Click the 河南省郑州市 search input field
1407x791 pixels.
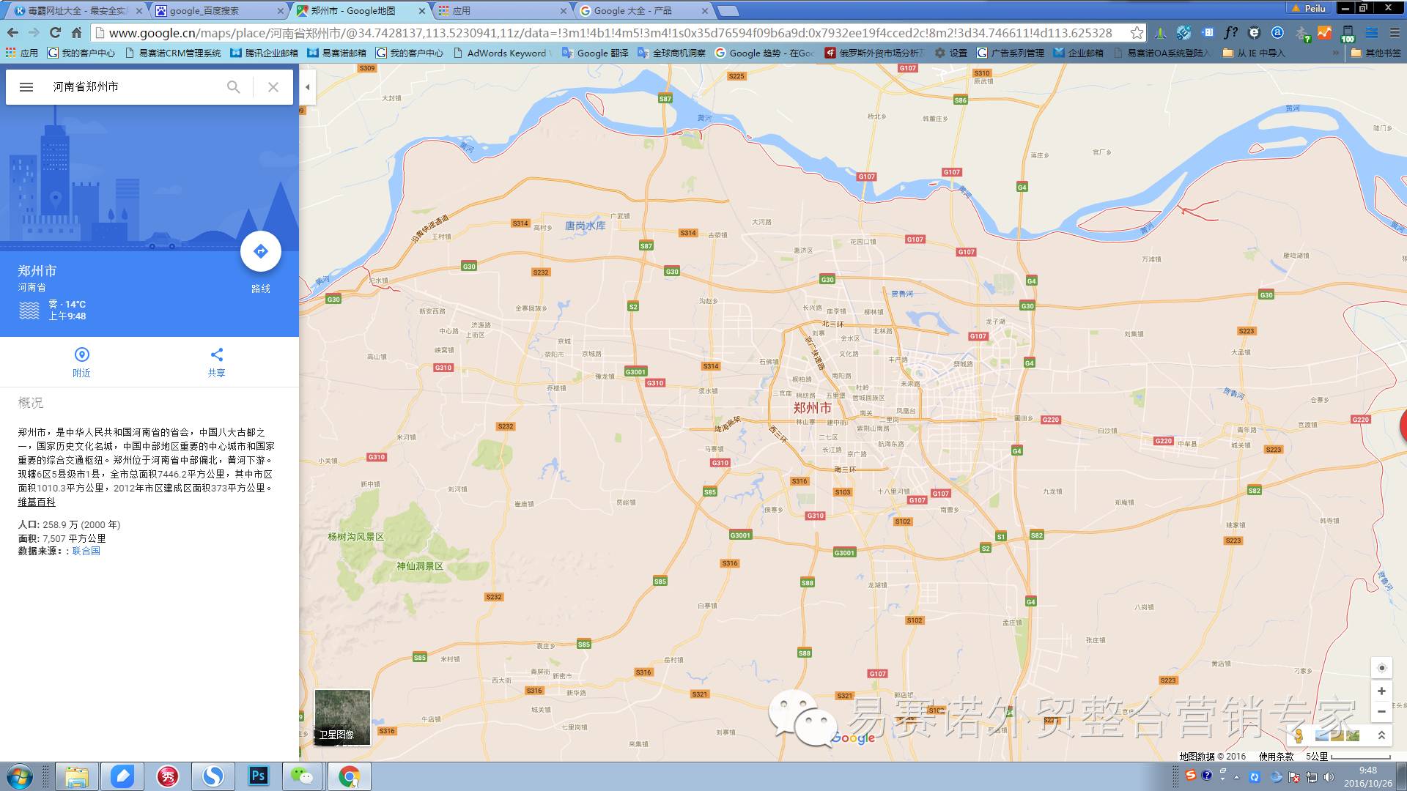point(132,87)
